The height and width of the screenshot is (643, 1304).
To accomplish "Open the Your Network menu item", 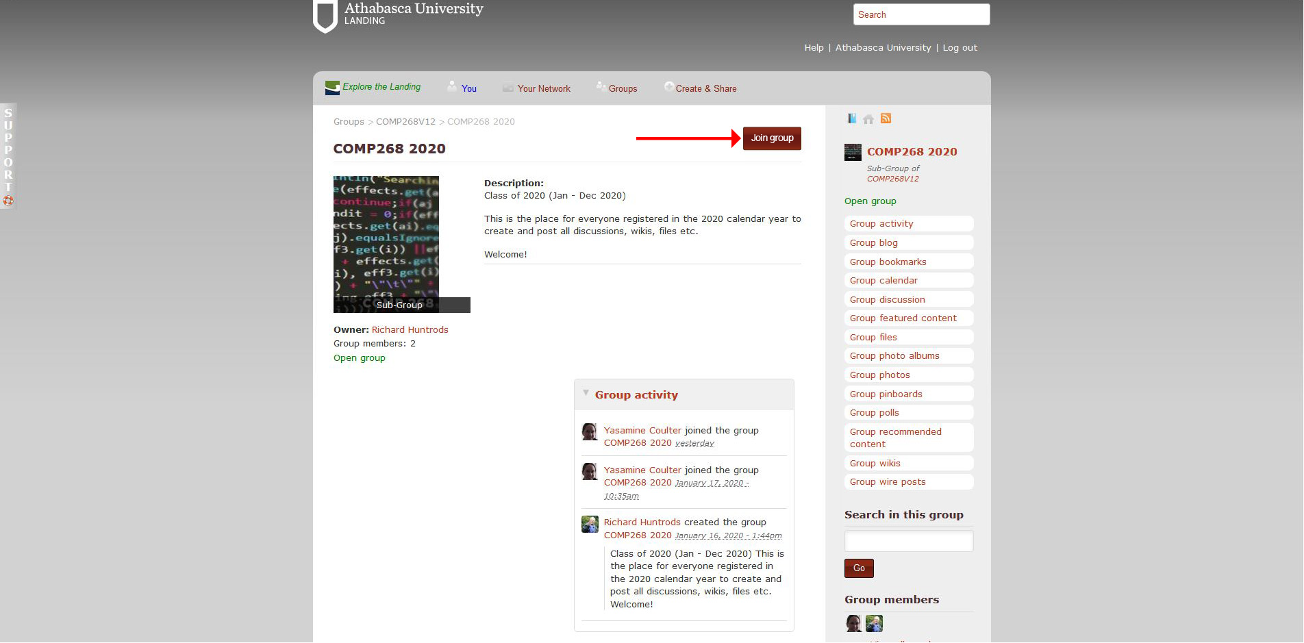I will coord(544,88).
